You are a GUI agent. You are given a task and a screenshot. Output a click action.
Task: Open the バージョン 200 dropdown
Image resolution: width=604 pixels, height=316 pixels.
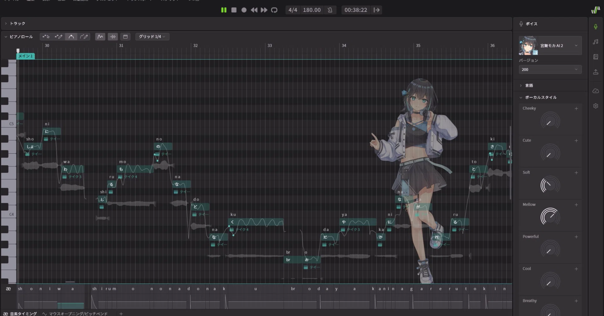[550, 69]
